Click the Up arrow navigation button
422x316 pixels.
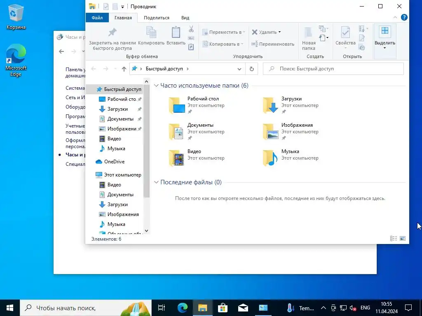click(x=124, y=69)
